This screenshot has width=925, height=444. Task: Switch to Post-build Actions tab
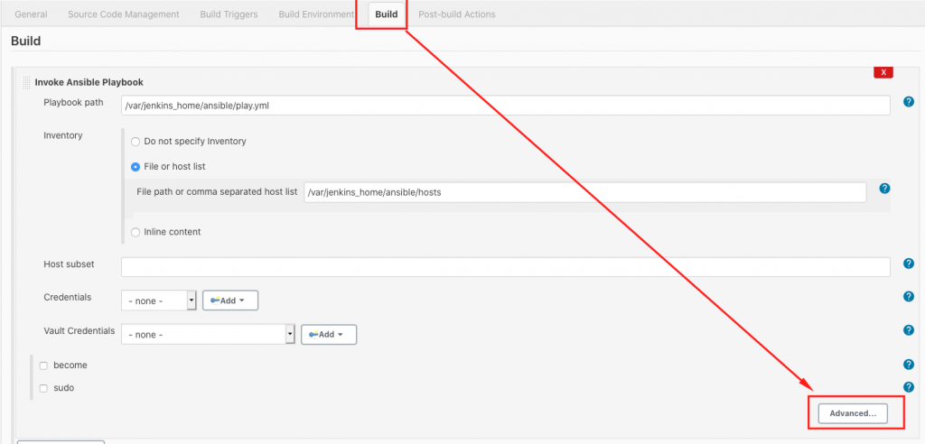tap(456, 14)
